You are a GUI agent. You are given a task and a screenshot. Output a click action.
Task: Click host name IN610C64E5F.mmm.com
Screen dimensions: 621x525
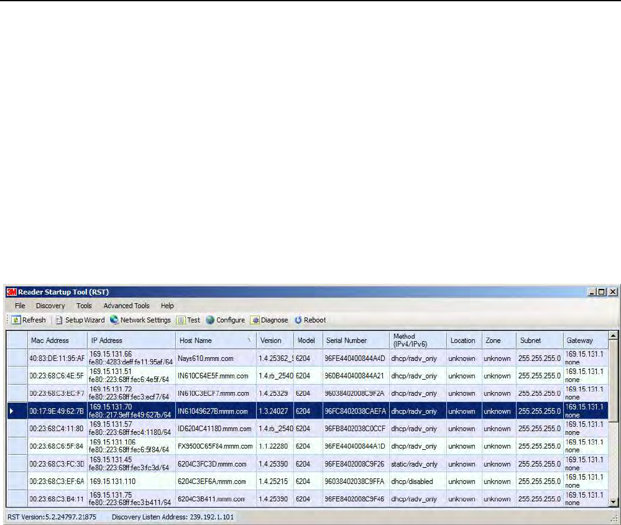[213, 376]
